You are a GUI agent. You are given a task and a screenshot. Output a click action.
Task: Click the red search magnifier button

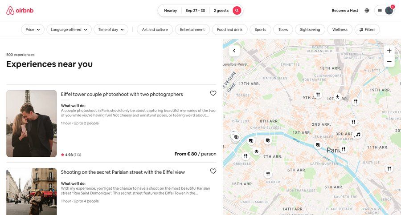[237, 11]
